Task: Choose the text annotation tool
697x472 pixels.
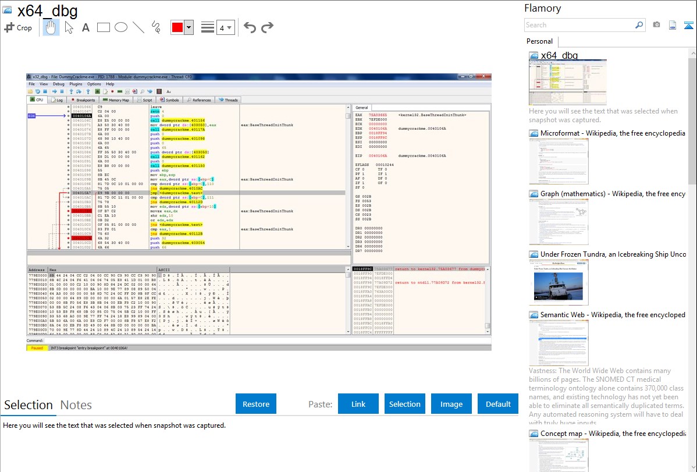Action: click(86, 27)
